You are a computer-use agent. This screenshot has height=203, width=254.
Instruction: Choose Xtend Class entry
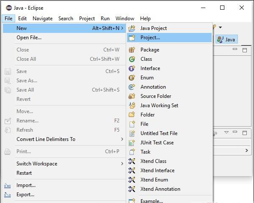pyautogui.click(x=169, y=161)
